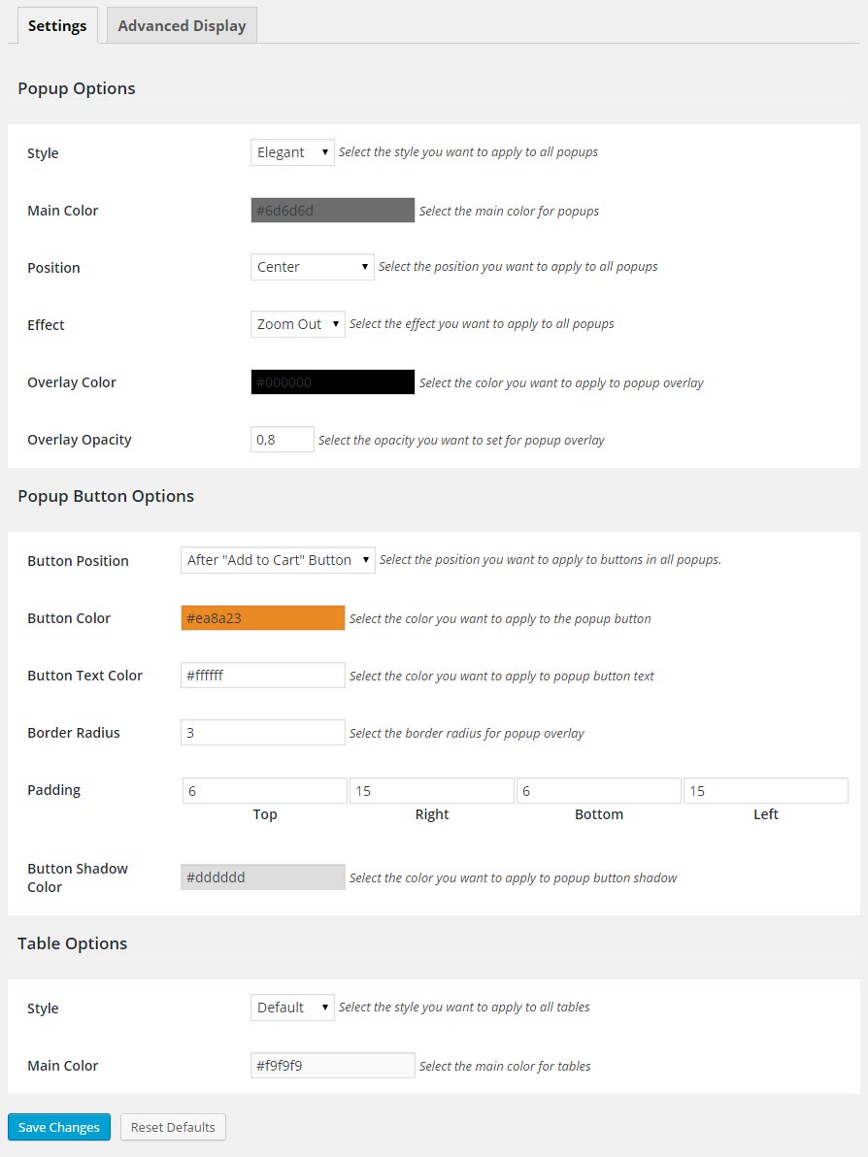Image resolution: width=868 pixels, height=1157 pixels.
Task: Open the Effect dropdown showing Zoom Out
Action: pyautogui.click(x=297, y=324)
